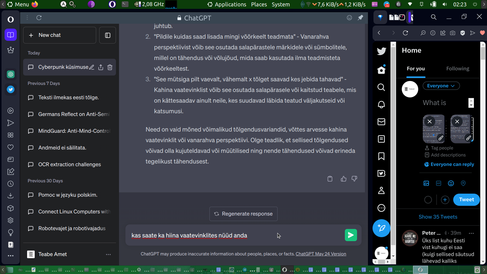
Task: Switch to the Following tab
Action: click(x=458, y=69)
